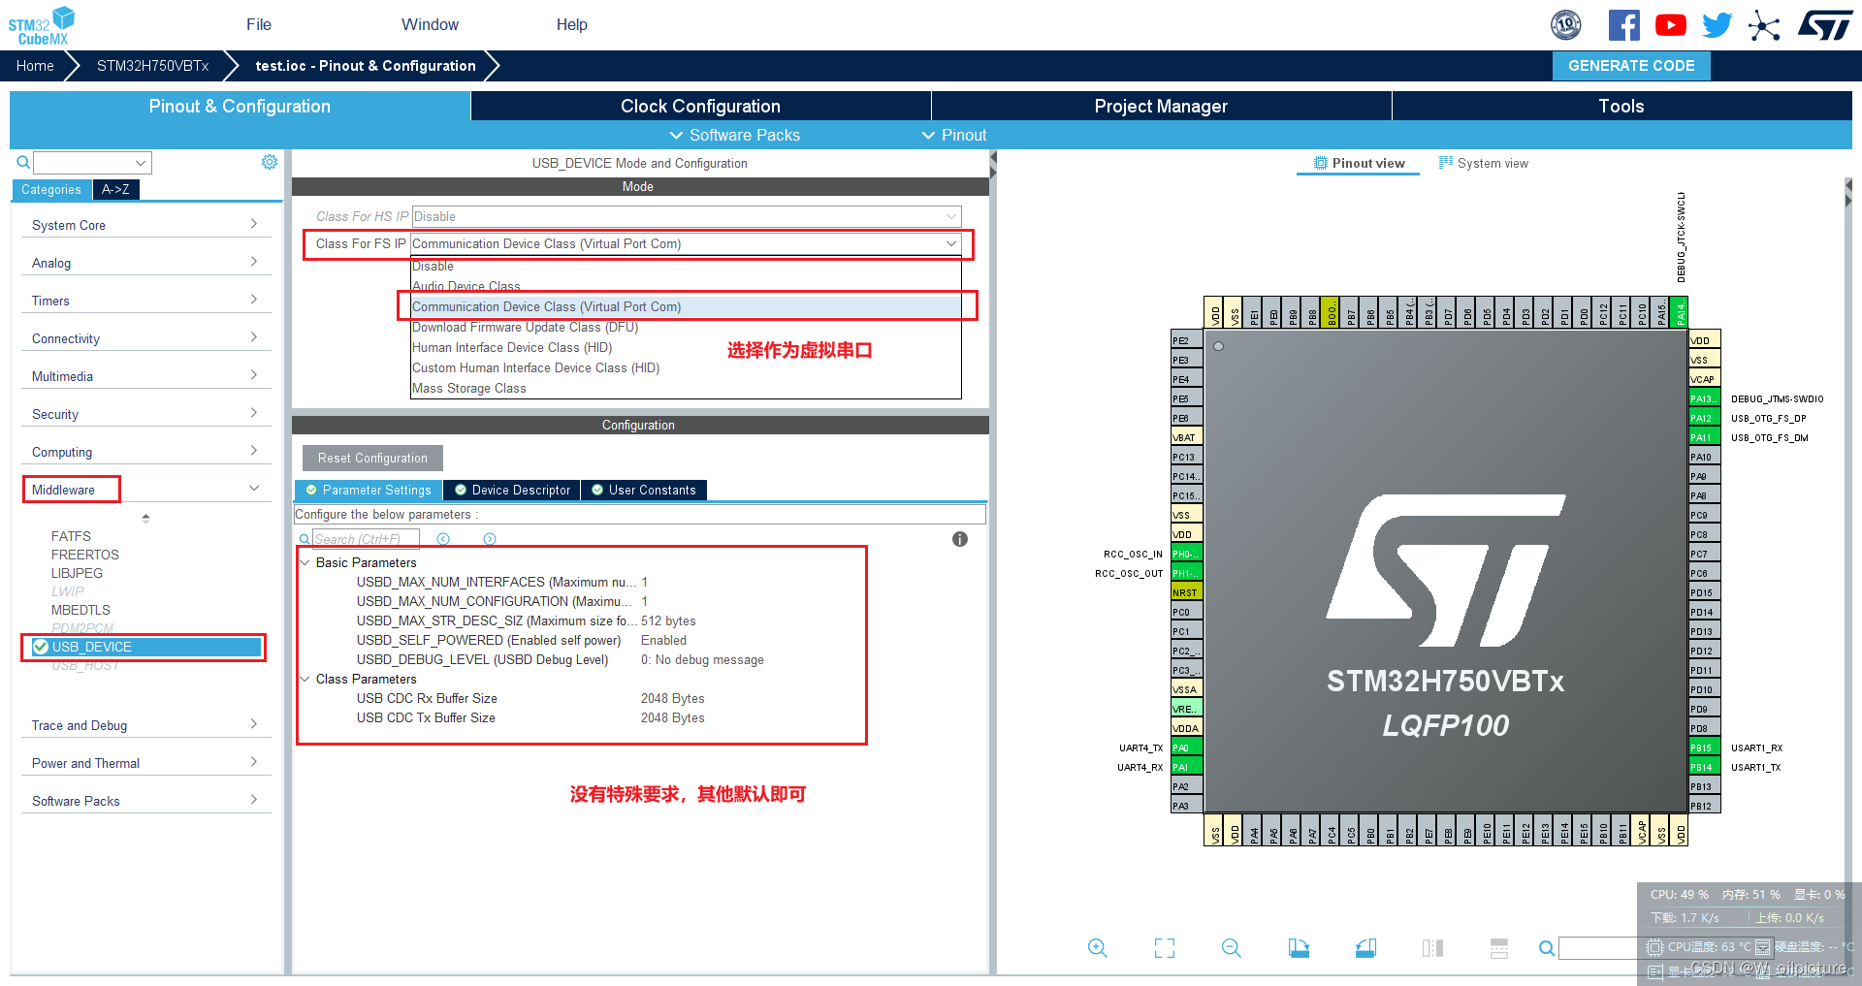This screenshot has height=986, width=1862.
Task: Click the GENERATE CODE button
Action: coord(1631,66)
